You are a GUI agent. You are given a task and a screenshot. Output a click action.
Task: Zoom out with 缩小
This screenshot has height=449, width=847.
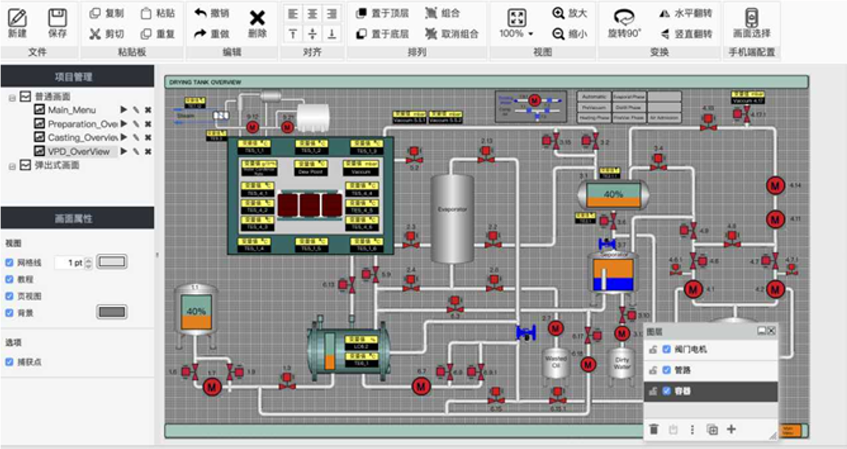coord(570,34)
